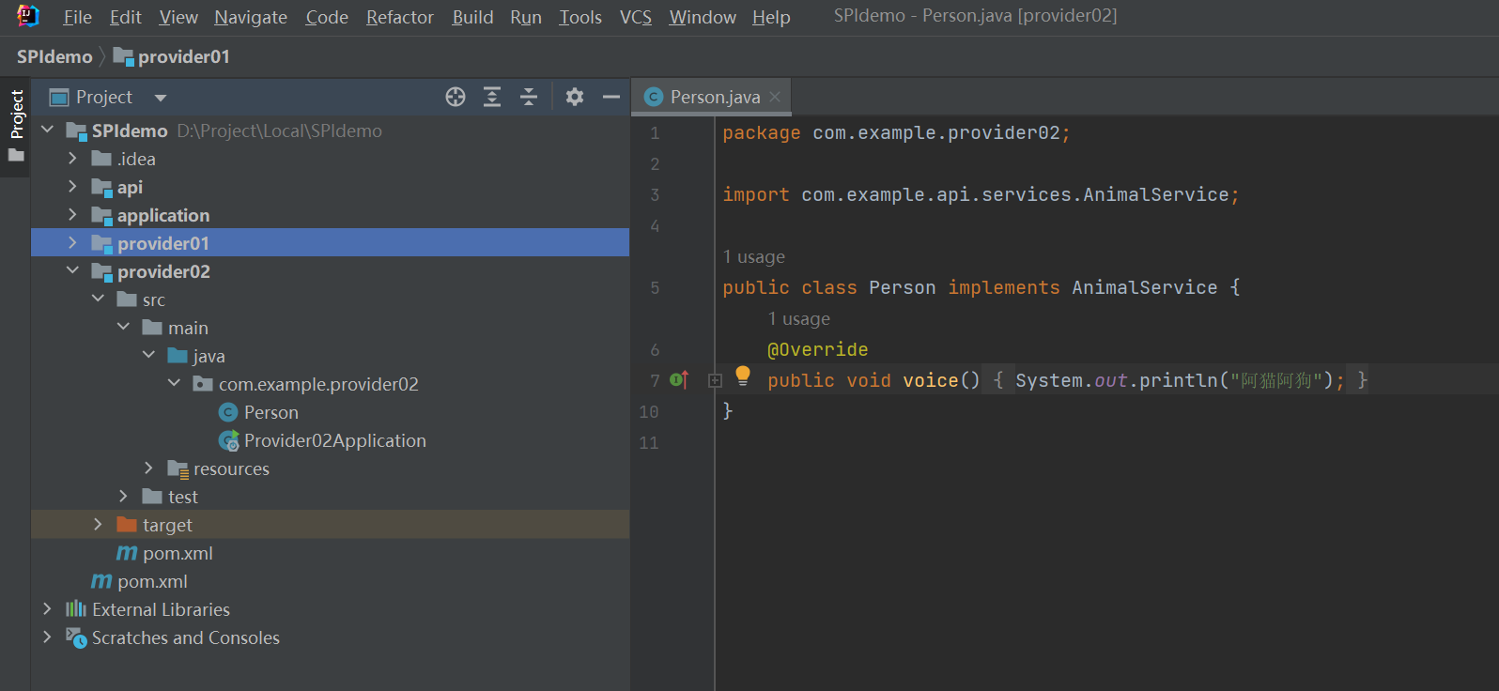
Task: Click the blue java source folder icon
Action: tap(178, 356)
